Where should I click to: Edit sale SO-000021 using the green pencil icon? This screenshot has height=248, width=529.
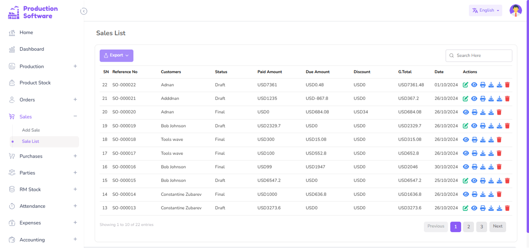(465, 98)
